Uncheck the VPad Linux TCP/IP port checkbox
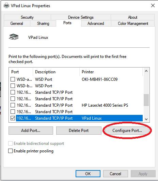158x181 pixels. [x=13, y=118]
